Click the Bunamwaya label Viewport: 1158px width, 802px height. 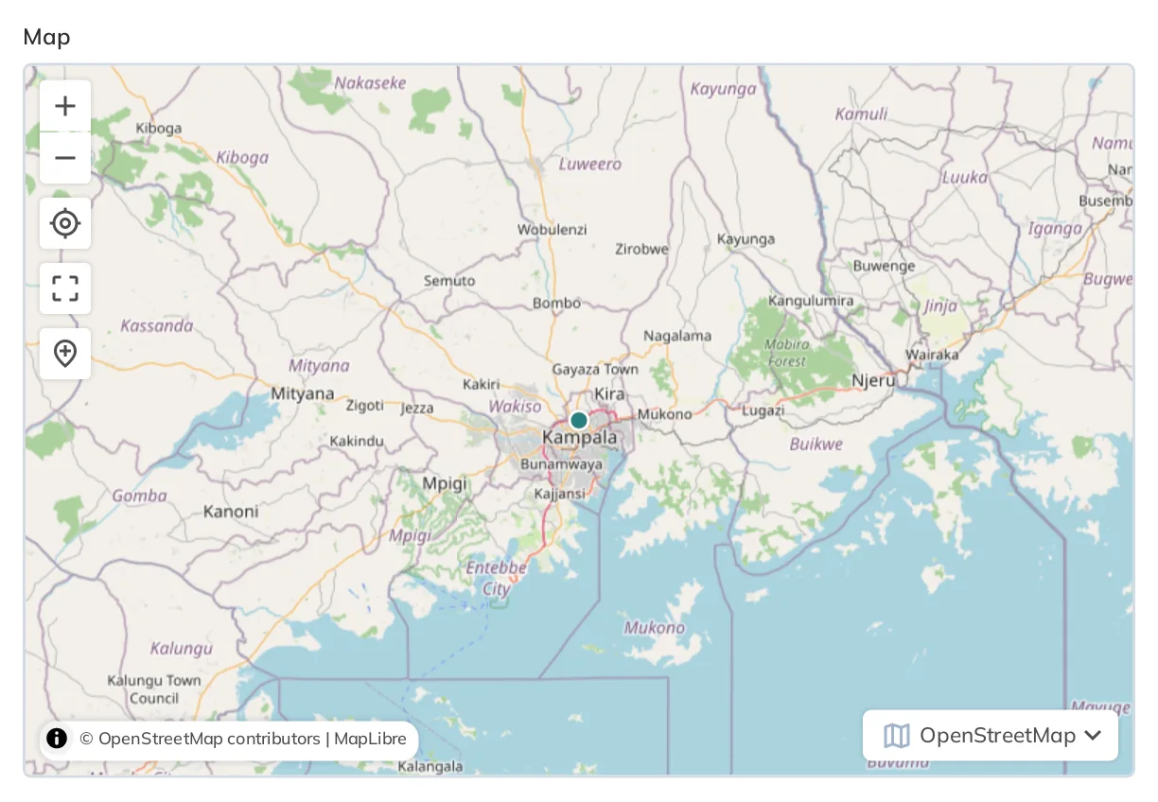click(562, 464)
